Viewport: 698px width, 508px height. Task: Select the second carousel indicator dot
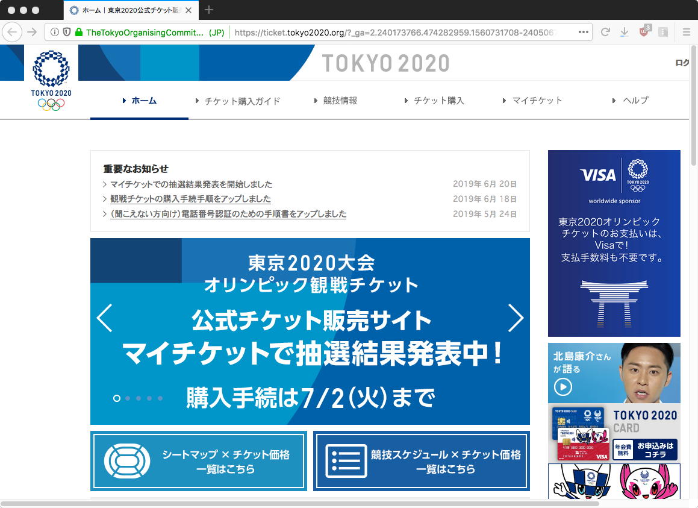(128, 398)
